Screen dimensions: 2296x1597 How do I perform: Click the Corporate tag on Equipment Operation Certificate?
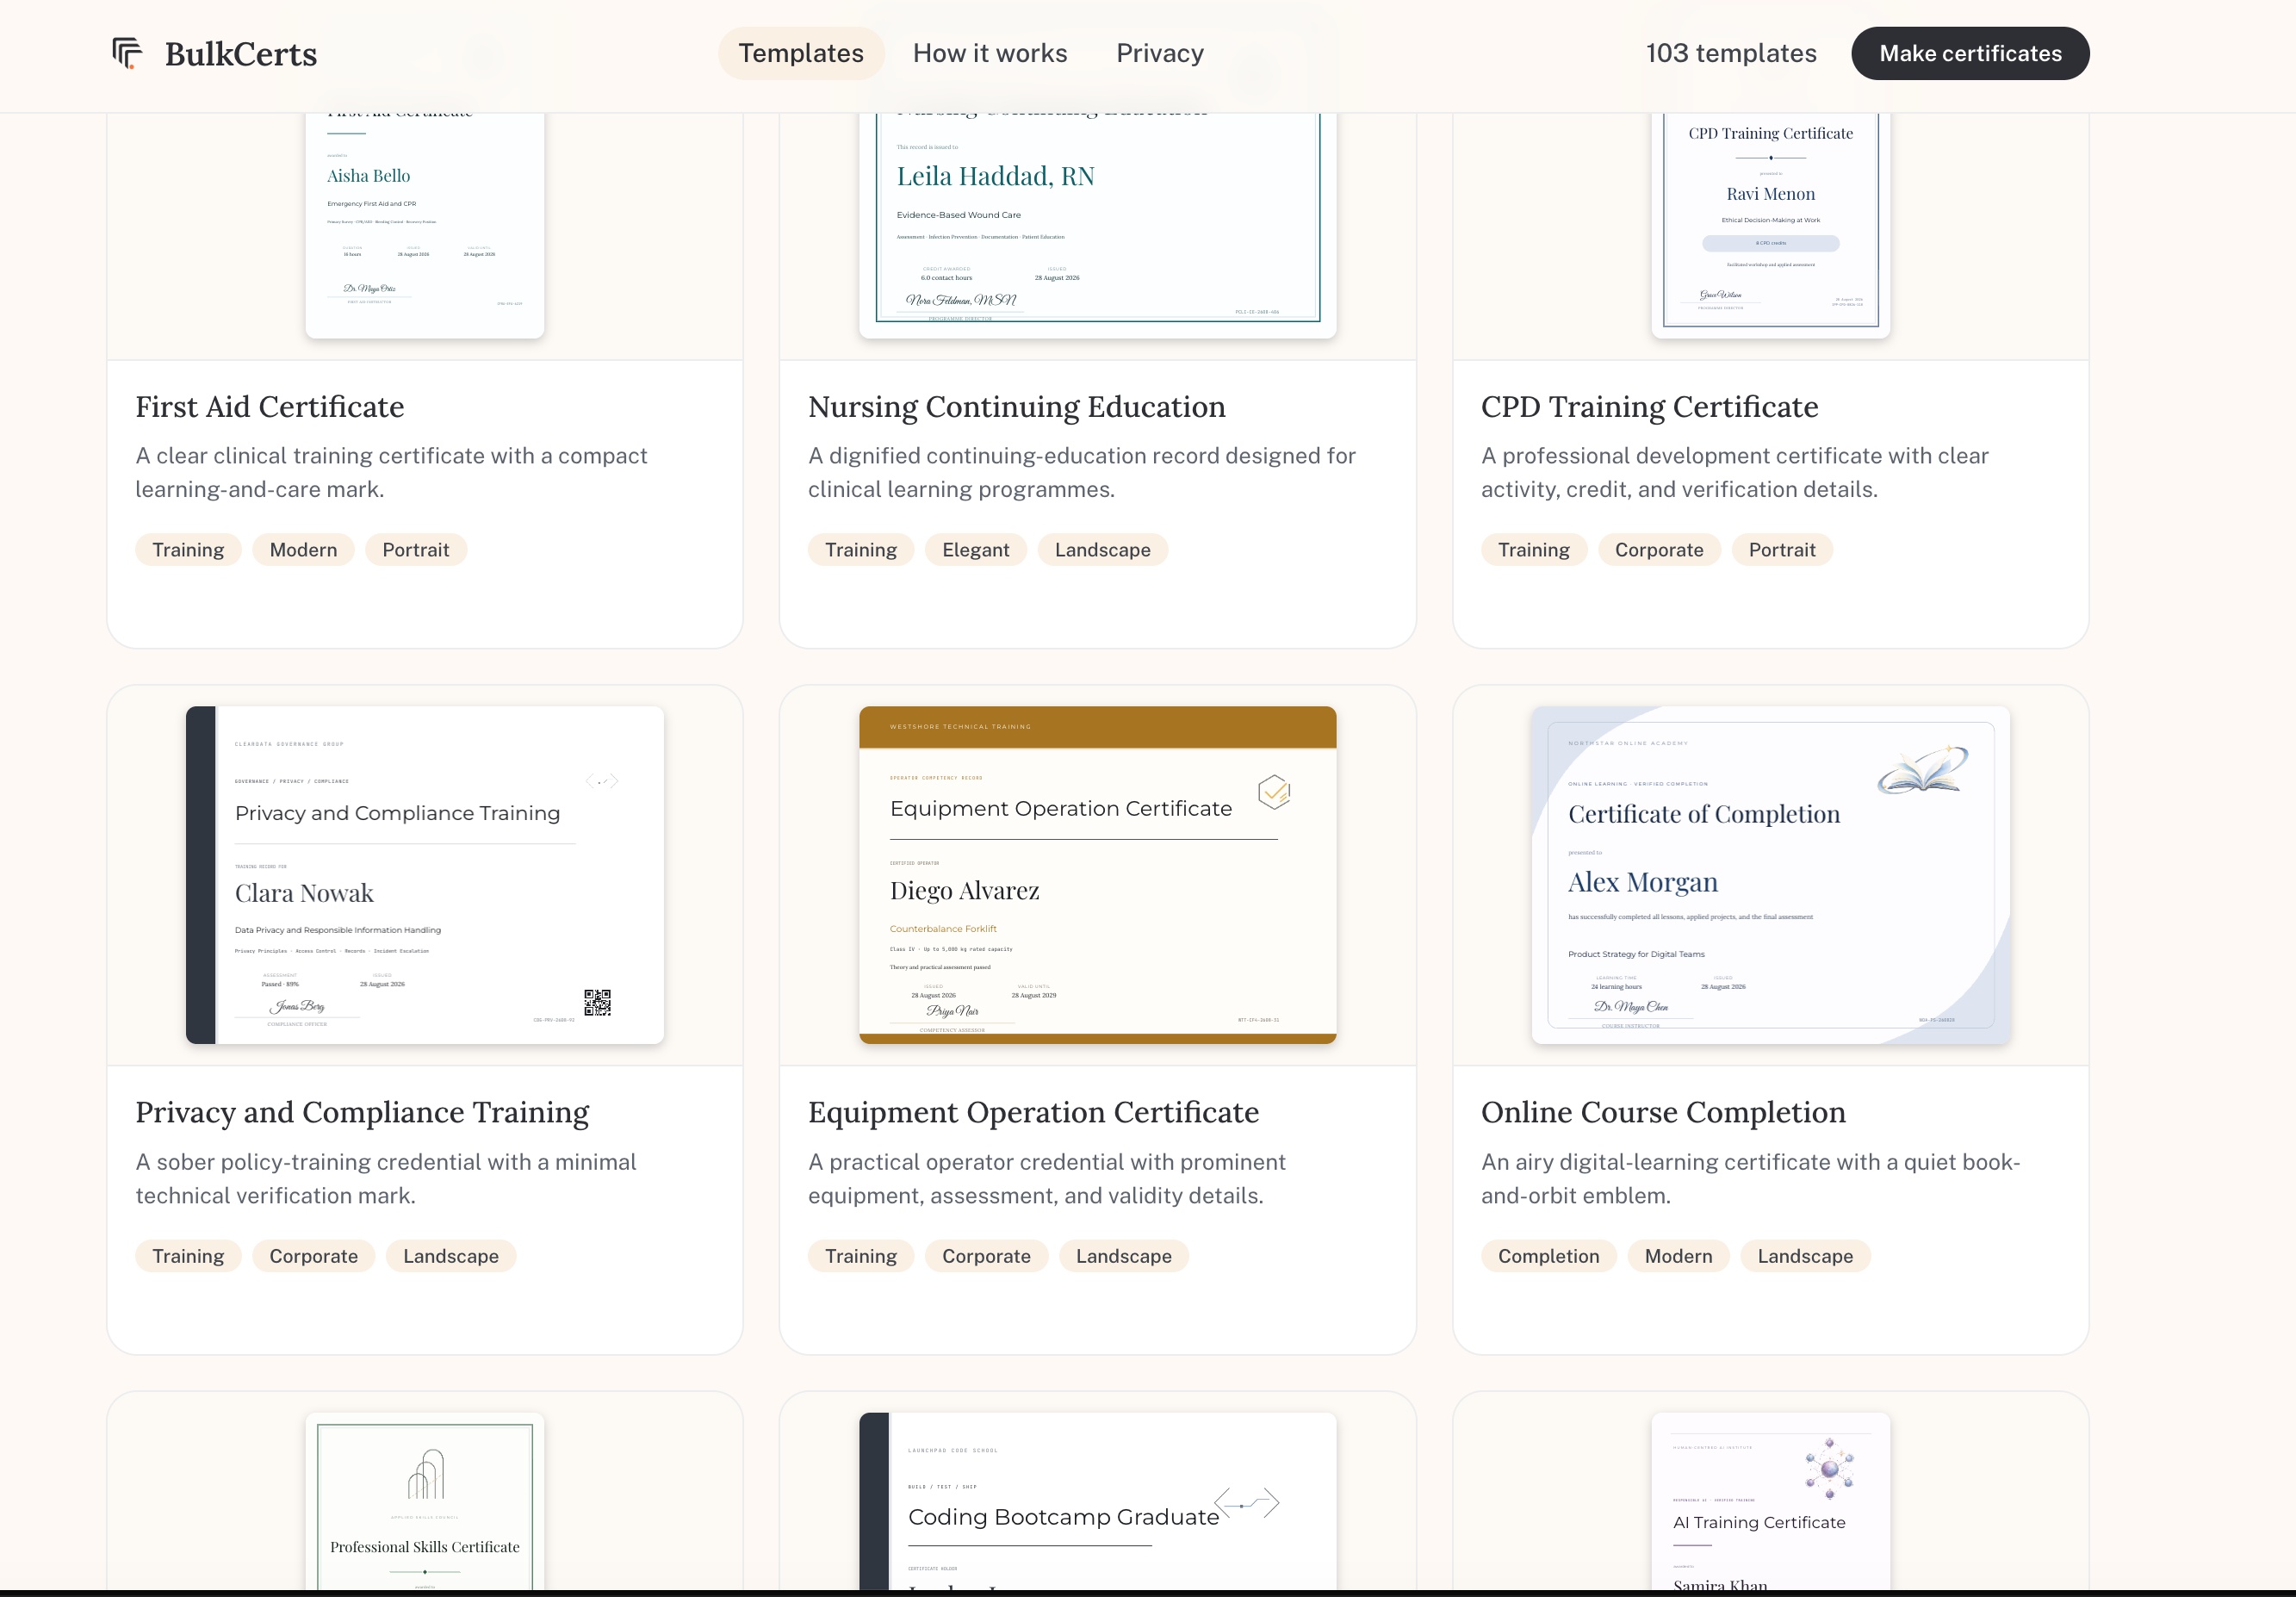[987, 1256]
